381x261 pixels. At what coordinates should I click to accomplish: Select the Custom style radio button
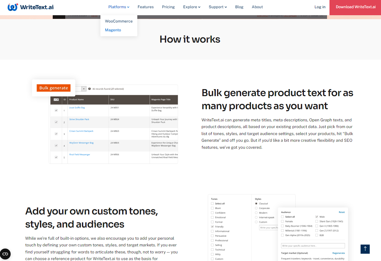[x=256, y=222]
